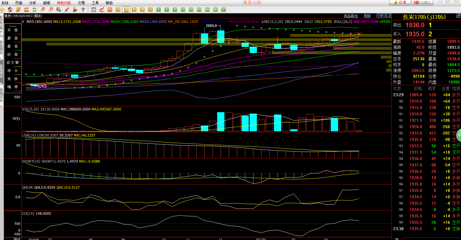Select the 23:29 tick row at 1909.0

(x=426, y=95)
